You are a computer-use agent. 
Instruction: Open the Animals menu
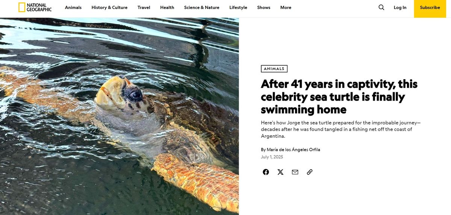pyautogui.click(x=73, y=8)
